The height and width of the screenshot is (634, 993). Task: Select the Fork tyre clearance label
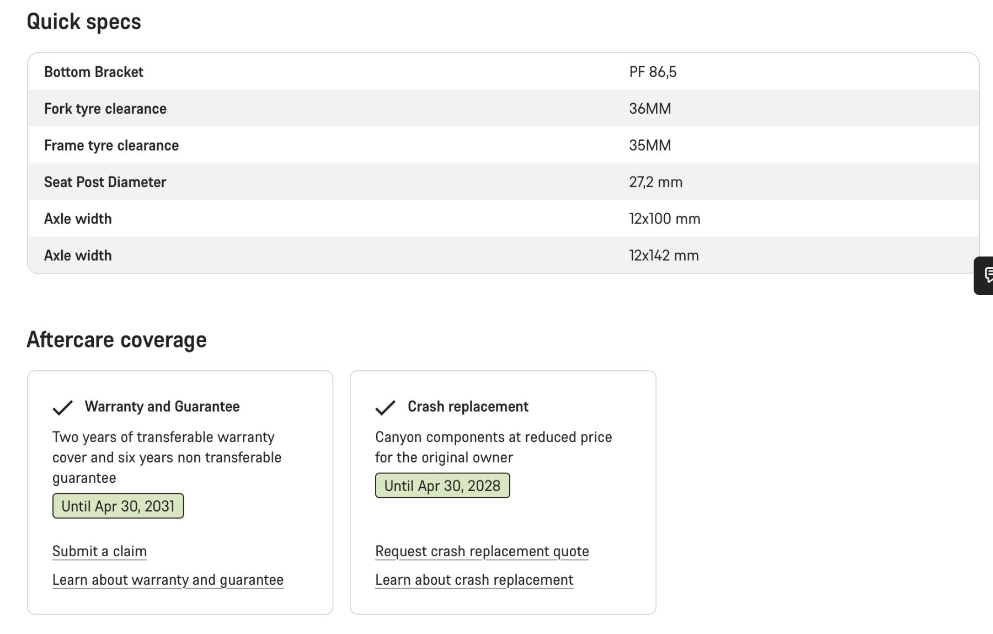[x=105, y=109]
